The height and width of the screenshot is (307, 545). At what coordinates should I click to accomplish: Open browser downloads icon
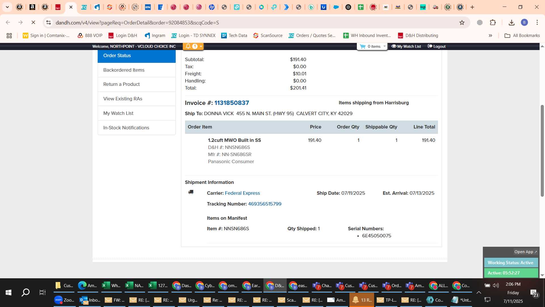coord(512,22)
